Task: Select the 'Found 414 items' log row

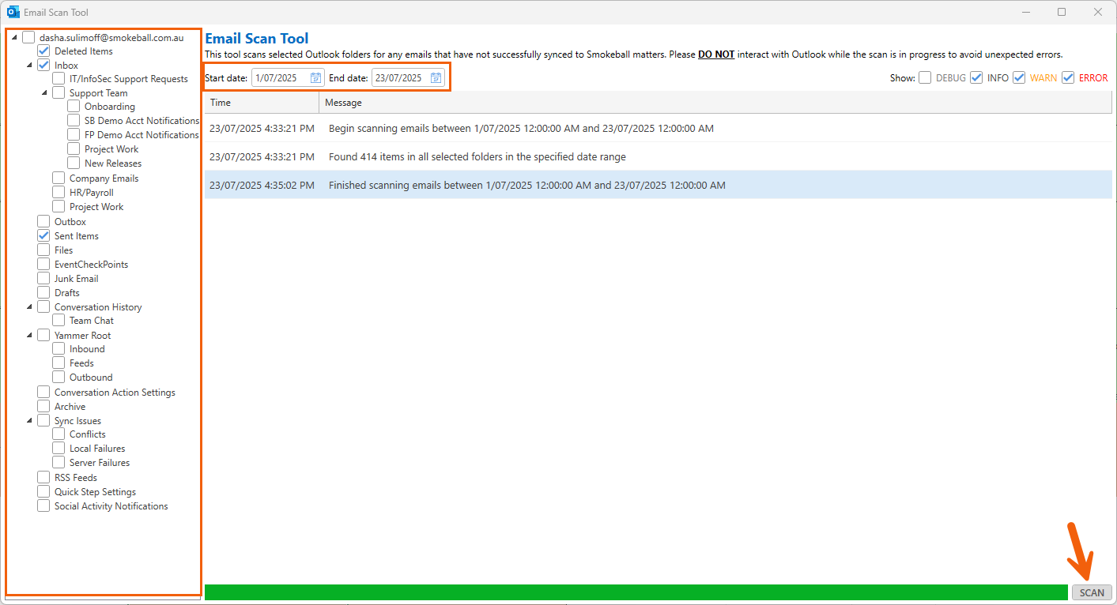Action: coord(659,156)
